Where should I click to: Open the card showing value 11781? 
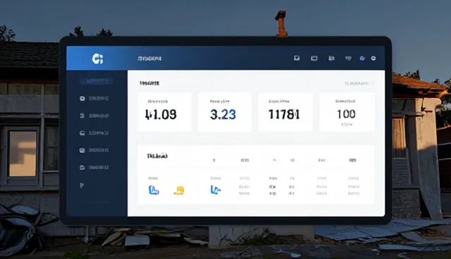coord(285,112)
